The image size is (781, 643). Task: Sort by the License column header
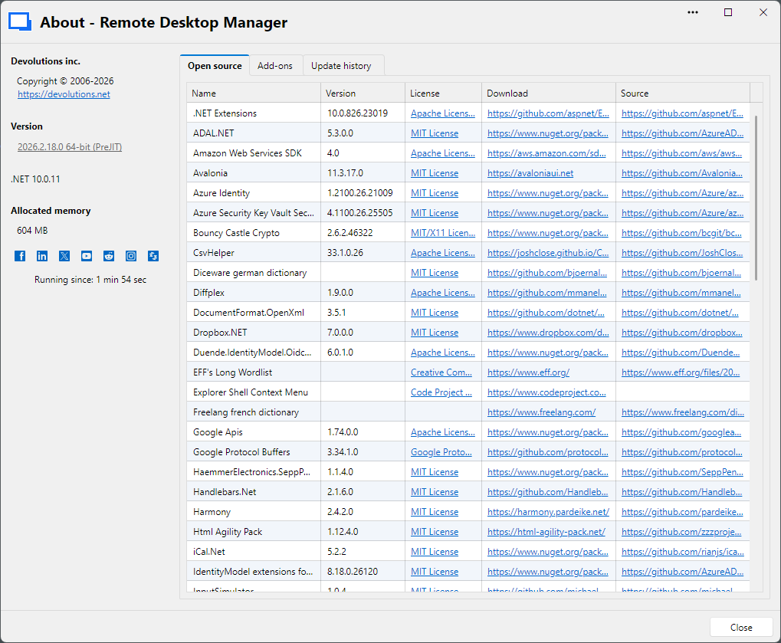click(443, 93)
